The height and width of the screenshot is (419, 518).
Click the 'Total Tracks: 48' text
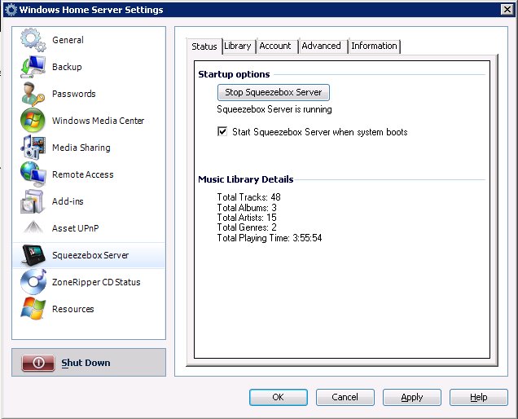(x=248, y=197)
